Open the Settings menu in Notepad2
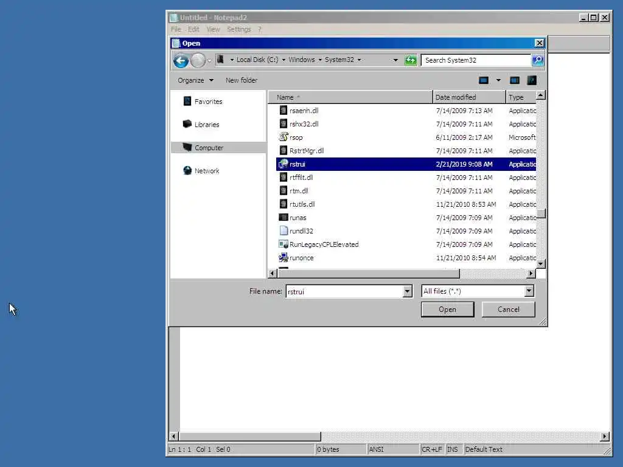The height and width of the screenshot is (467, 623). pos(238,29)
